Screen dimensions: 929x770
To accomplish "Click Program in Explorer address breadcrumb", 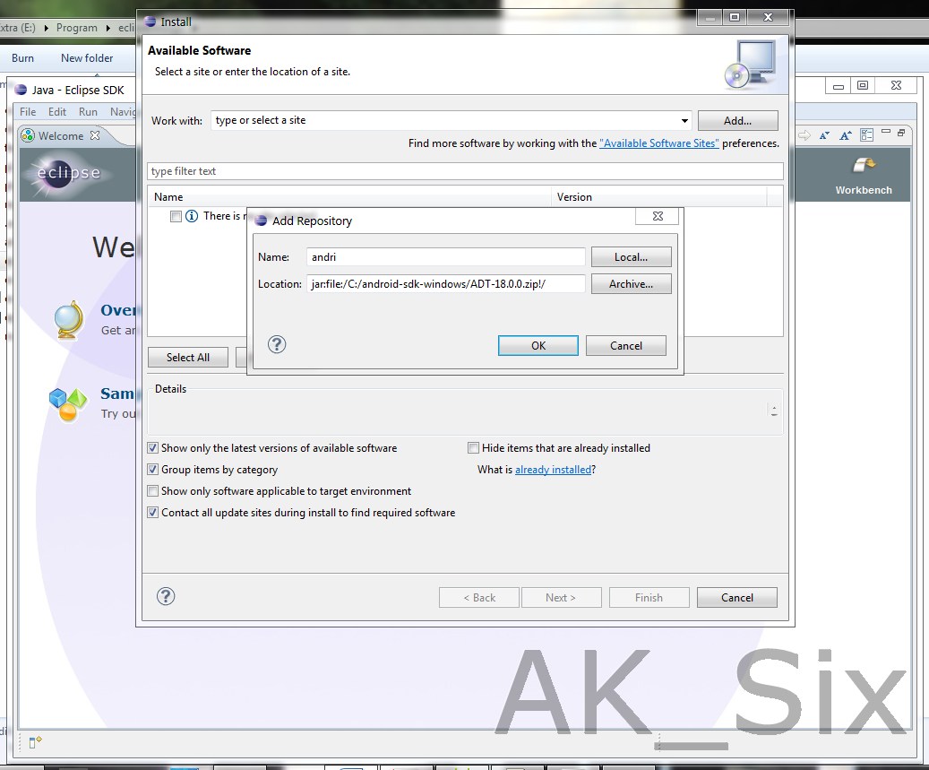I will (76, 28).
